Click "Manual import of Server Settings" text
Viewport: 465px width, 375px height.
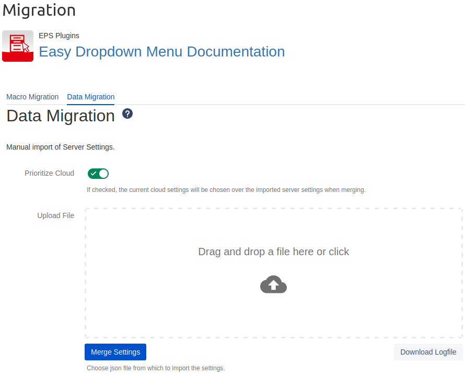tap(61, 147)
